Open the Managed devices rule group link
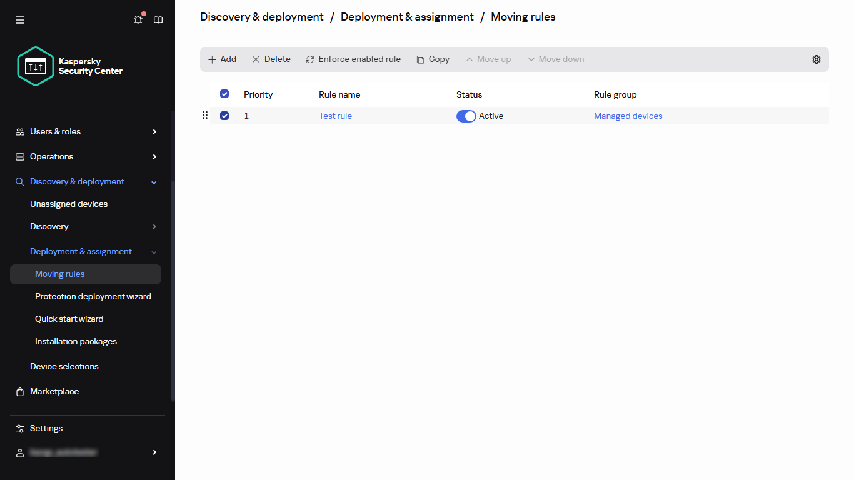 click(628, 116)
